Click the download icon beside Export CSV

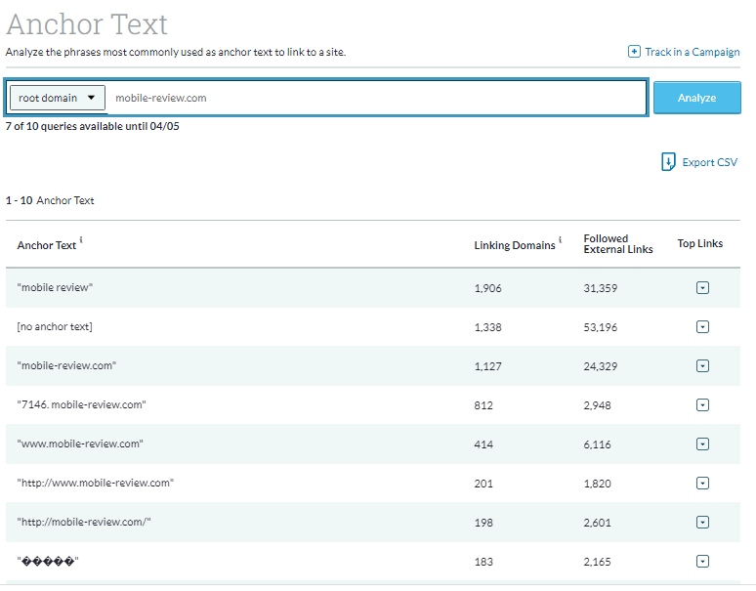668,162
